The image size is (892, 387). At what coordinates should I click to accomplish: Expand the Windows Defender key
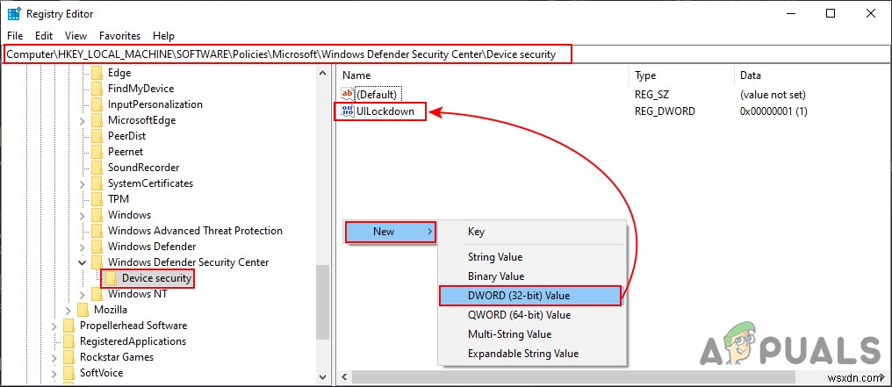pos(83,247)
